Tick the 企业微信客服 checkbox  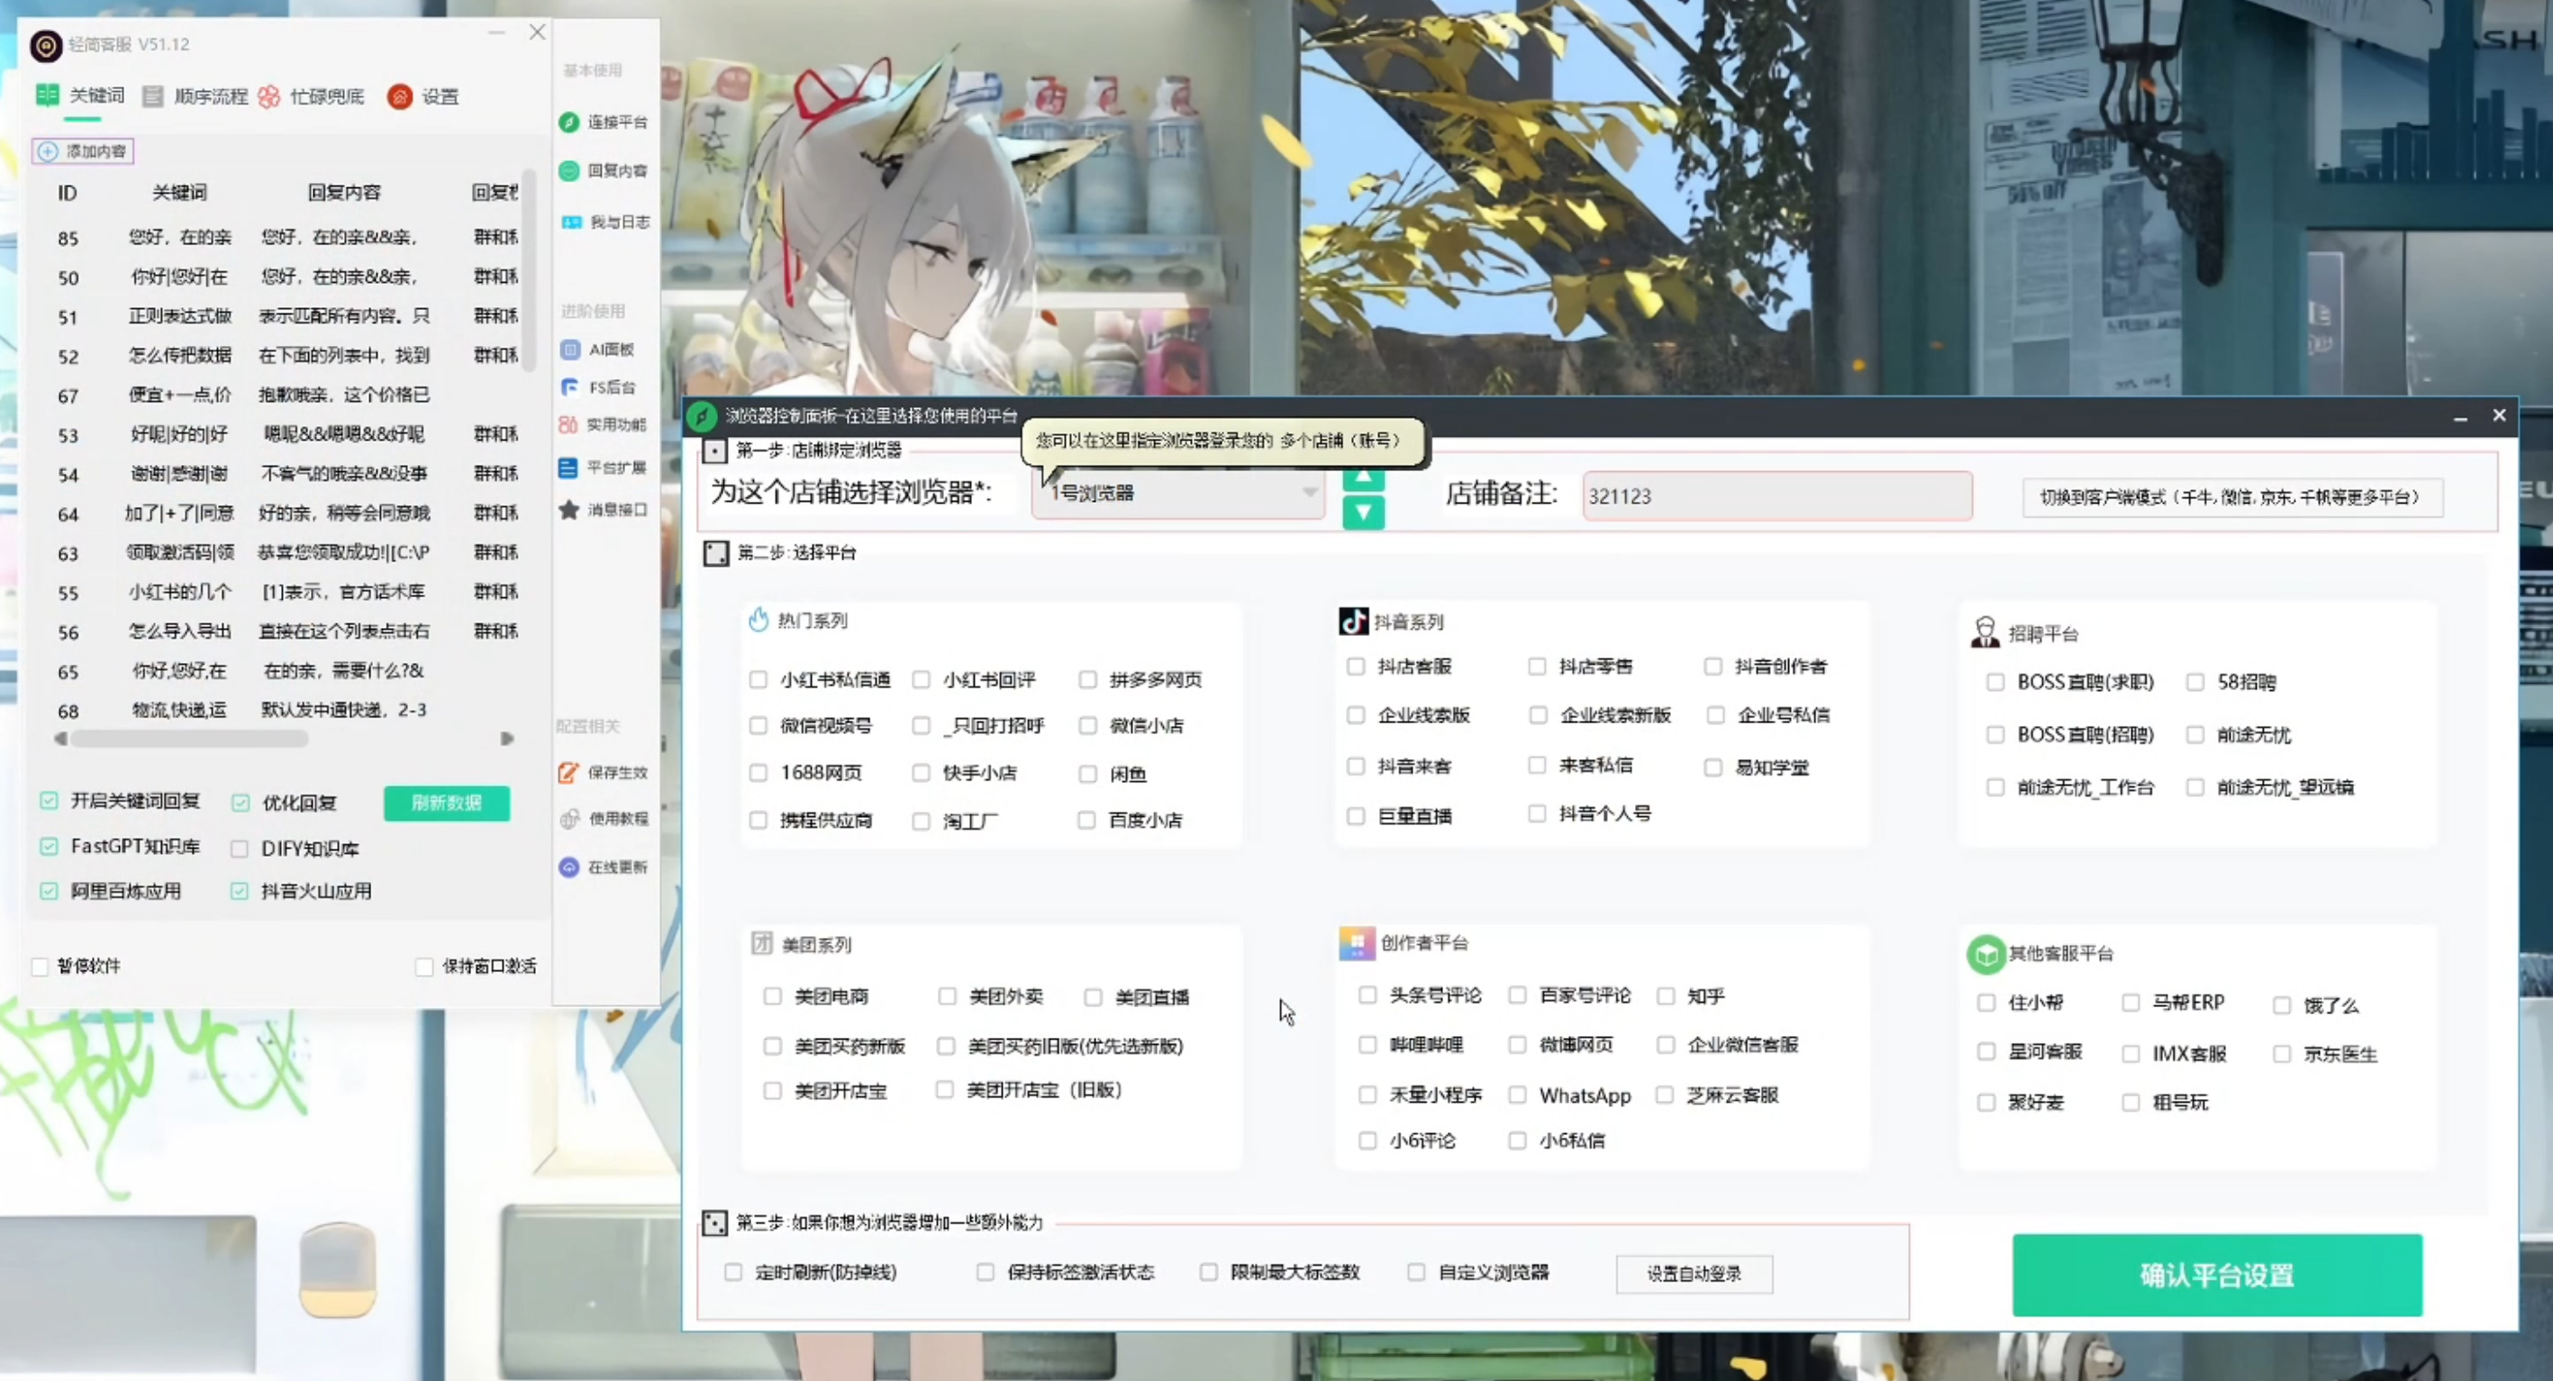click(1666, 1045)
